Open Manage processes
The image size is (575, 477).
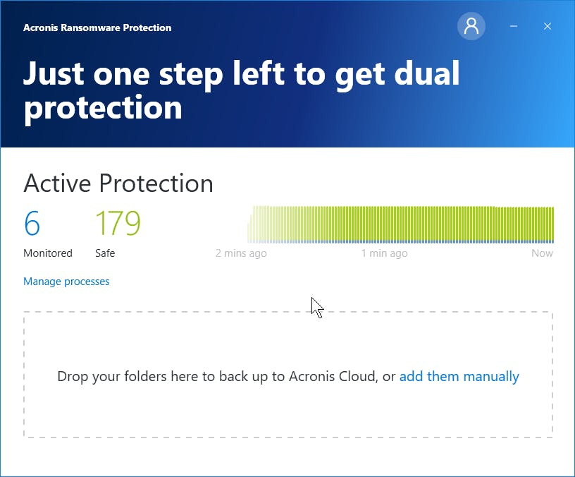coord(66,281)
